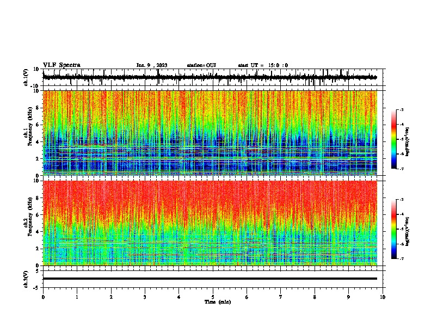Select the "Jan. 9 , 2023" date label
The width and height of the screenshot is (431, 333).
click(152, 65)
